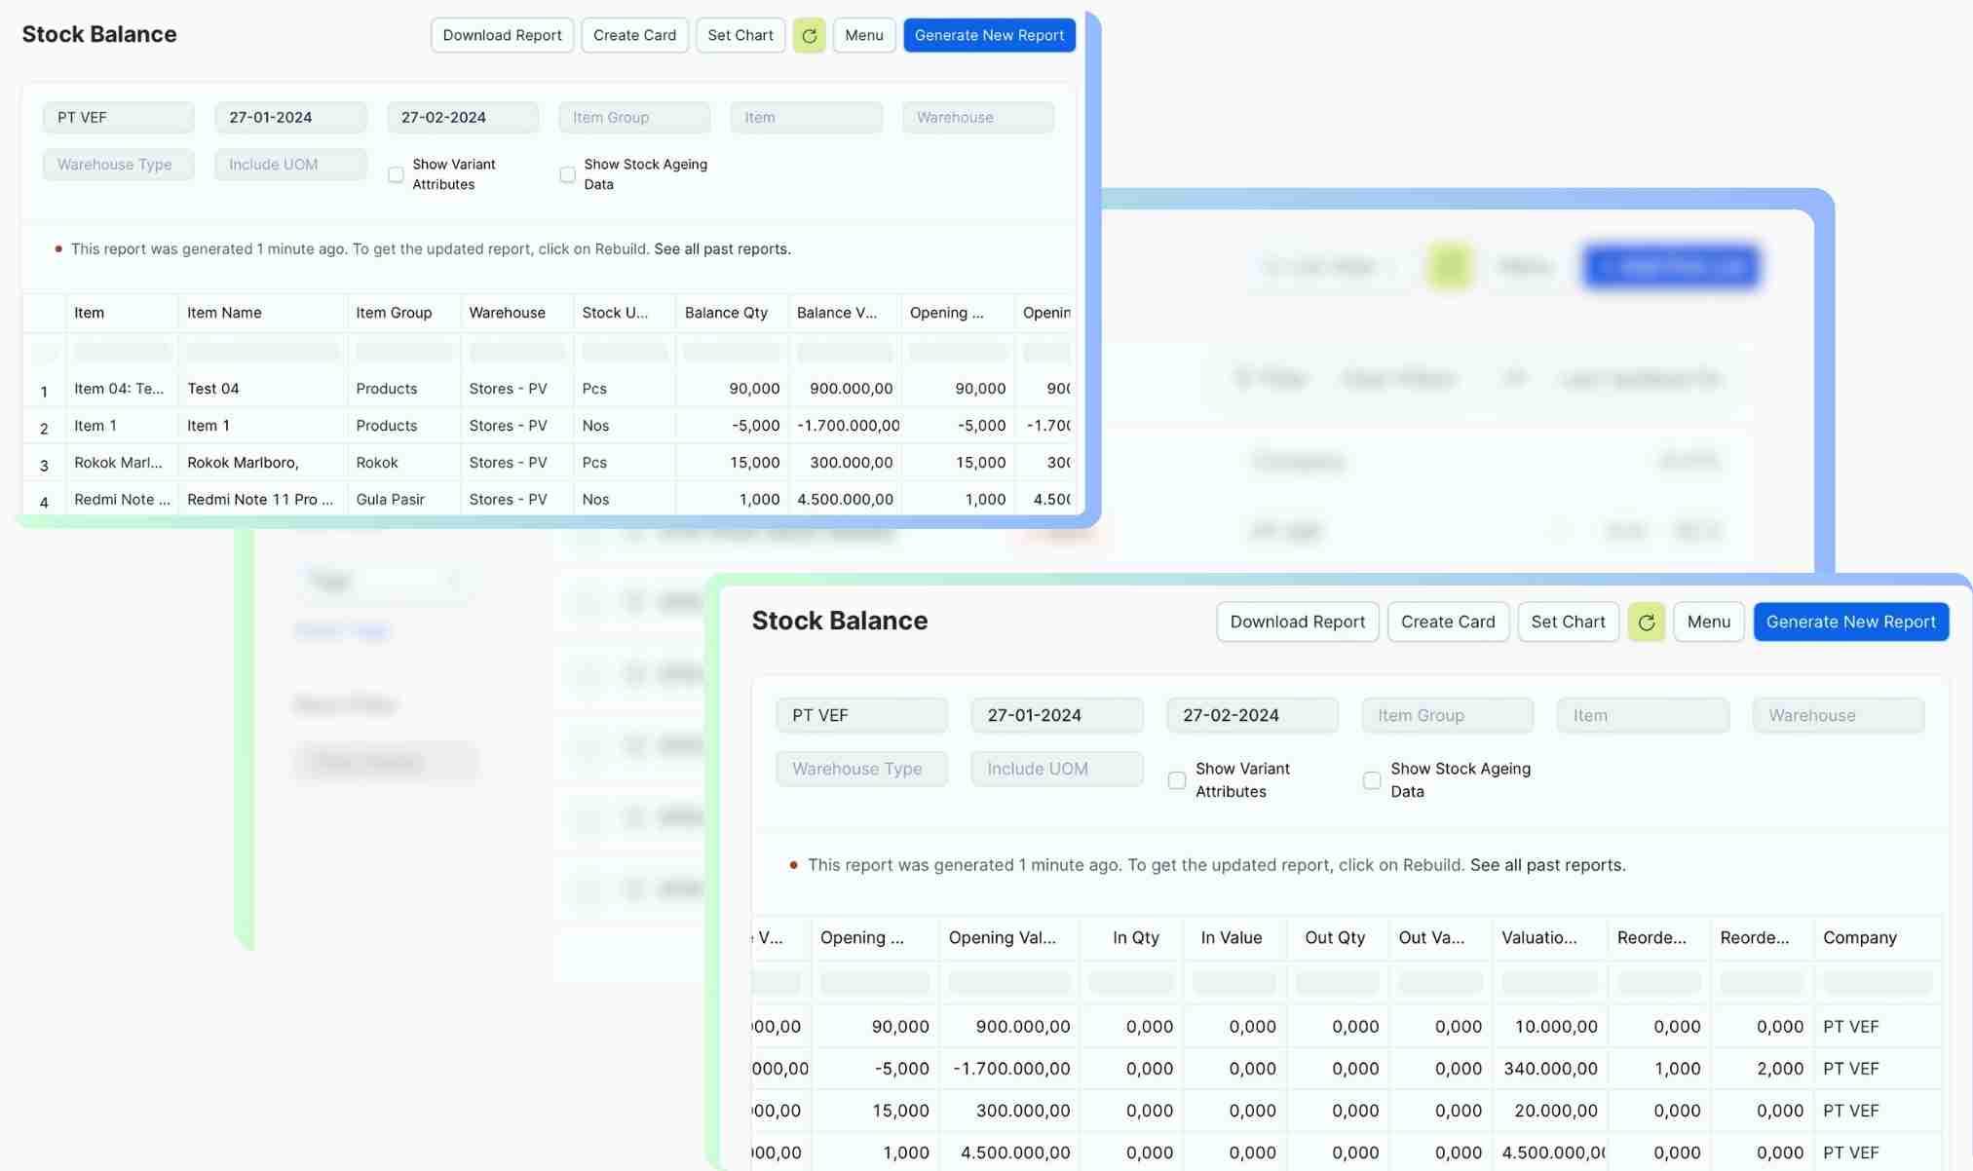Click Download Report in the upper panel
This screenshot has height=1171, width=1973.
[502, 36]
